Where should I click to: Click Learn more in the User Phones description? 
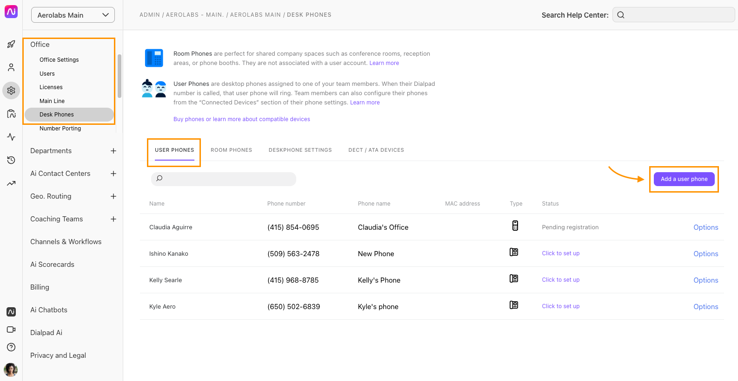pyautogui.click(x=365, y=103)
